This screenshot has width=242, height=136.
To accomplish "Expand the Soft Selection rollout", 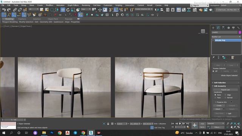I will tap(220, 83).
